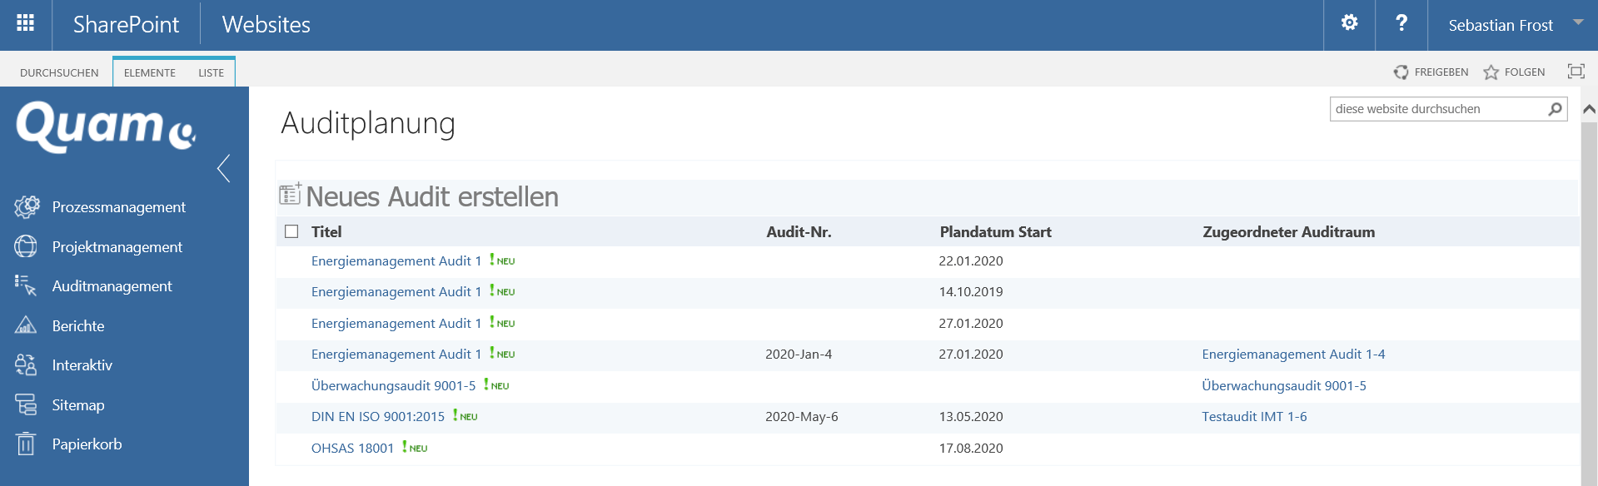Open Energiemanagement Audit 1 numbered 2020-Jan-4
Viewport: 1598px width, 486px height.
[x=396, y=355]
